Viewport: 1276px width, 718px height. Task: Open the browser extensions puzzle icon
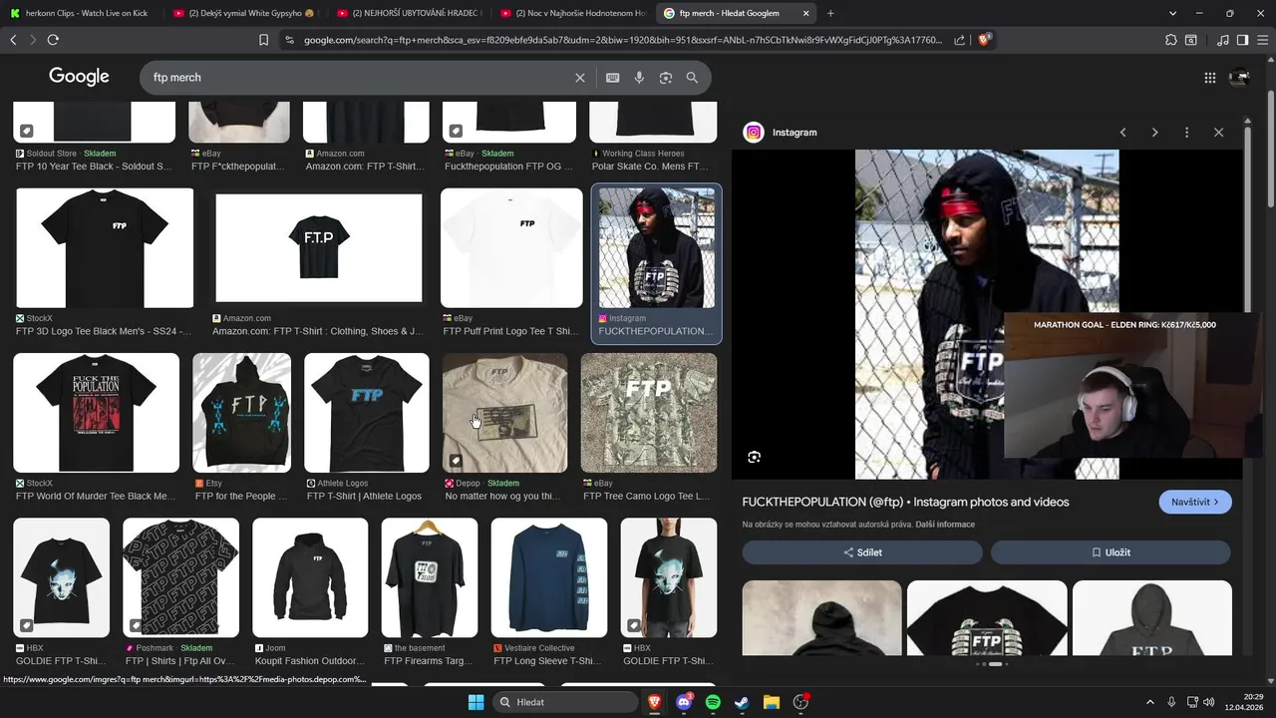pos(1170,40)
